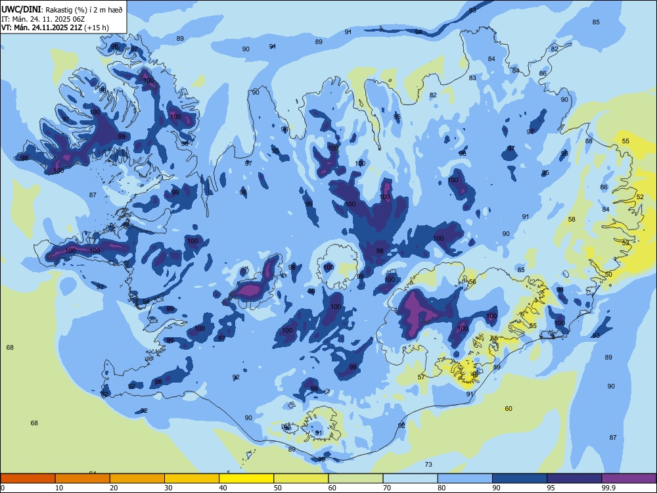Click the '(+15 h)' forecast offset

pyautogui.click(x=97, y=28)
